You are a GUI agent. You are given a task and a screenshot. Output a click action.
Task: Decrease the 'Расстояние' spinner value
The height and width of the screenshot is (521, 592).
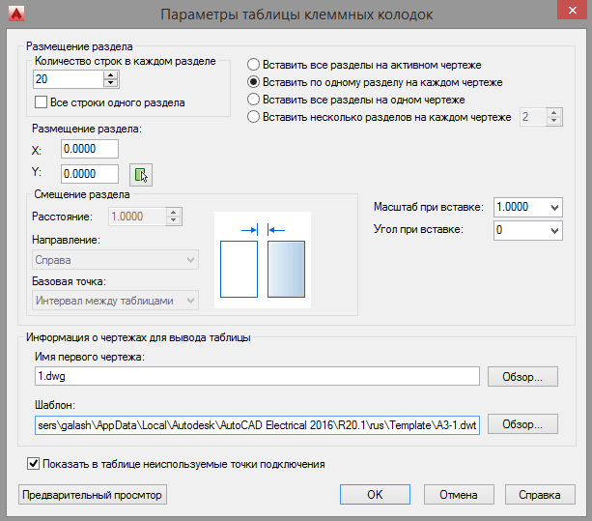point(173,220)
